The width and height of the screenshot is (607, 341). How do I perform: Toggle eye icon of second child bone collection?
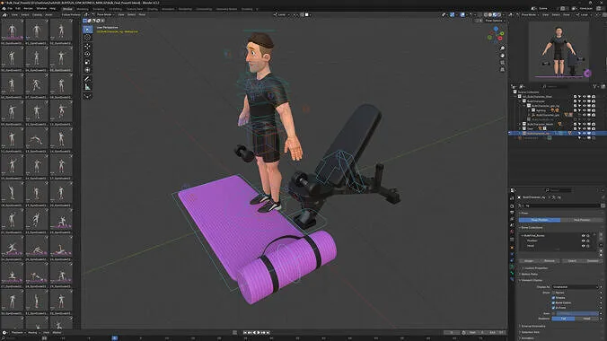coord(584,245)
